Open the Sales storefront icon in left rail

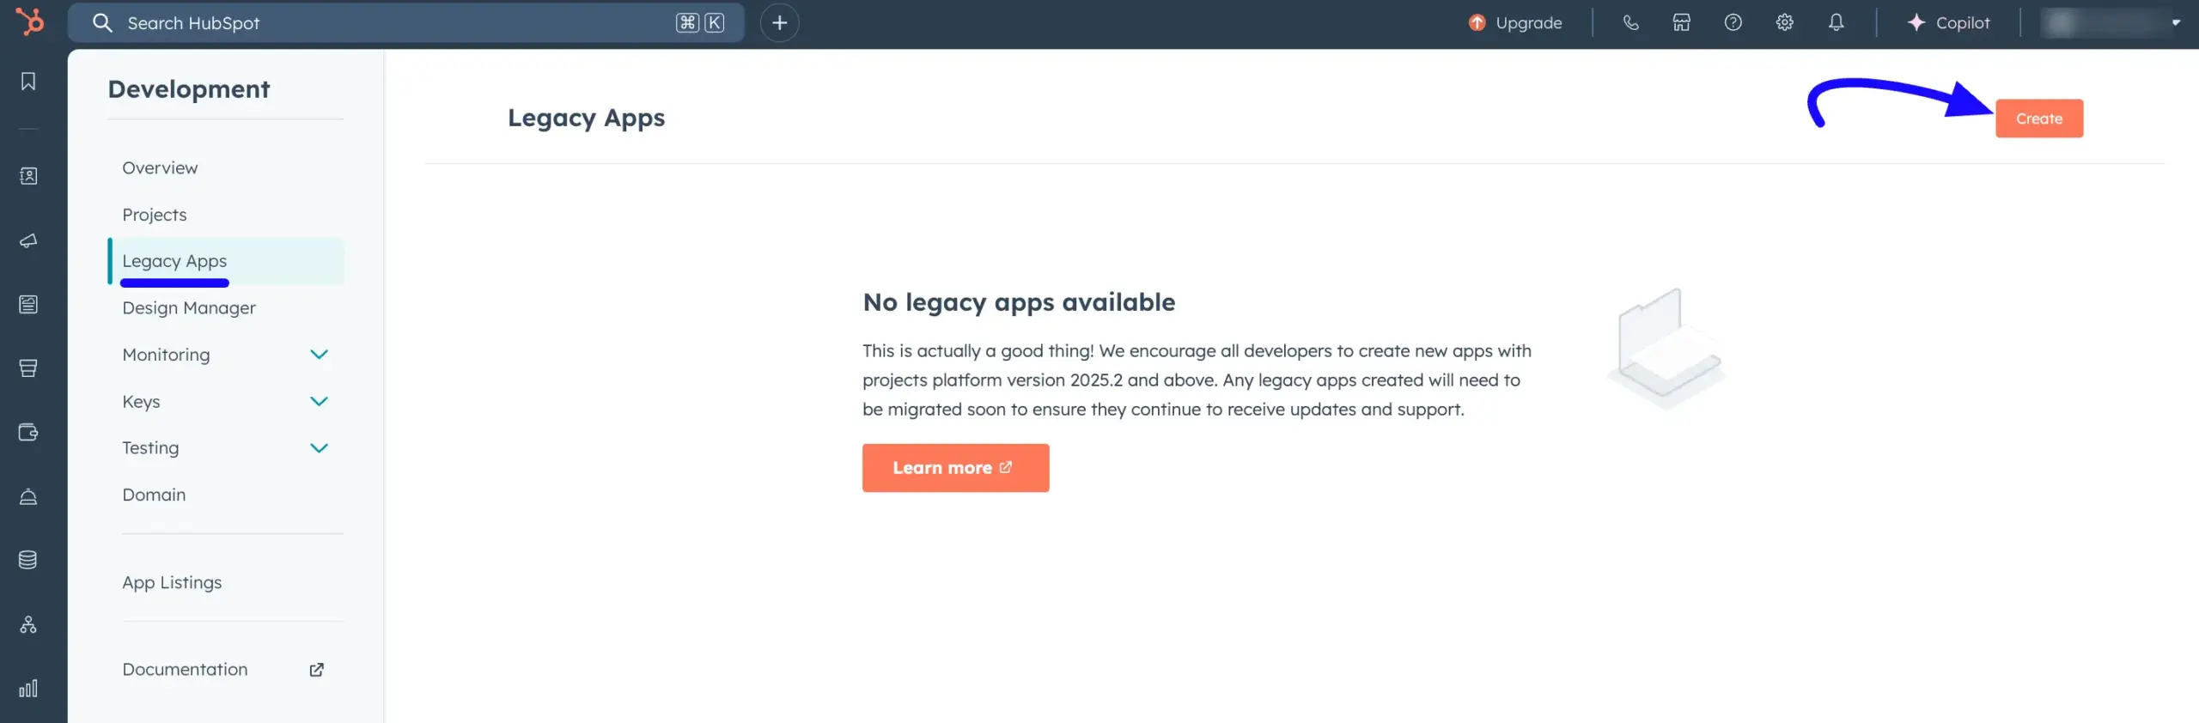coord(28,368)
